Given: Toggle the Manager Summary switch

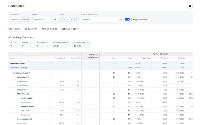Looking at the screenshot, I should [x=127, y=20].
